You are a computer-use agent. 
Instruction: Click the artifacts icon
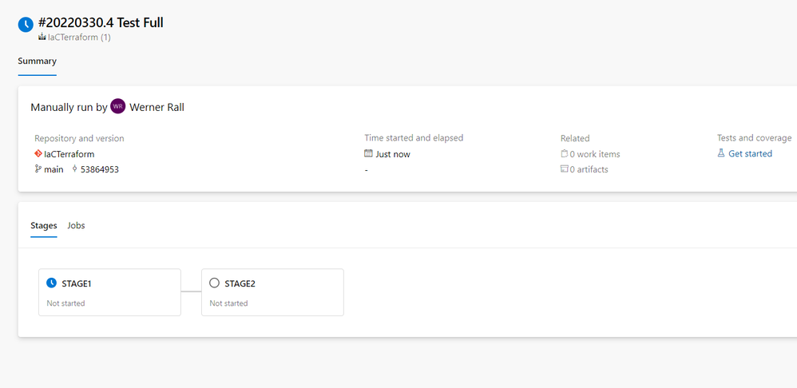tap(565, 169)
